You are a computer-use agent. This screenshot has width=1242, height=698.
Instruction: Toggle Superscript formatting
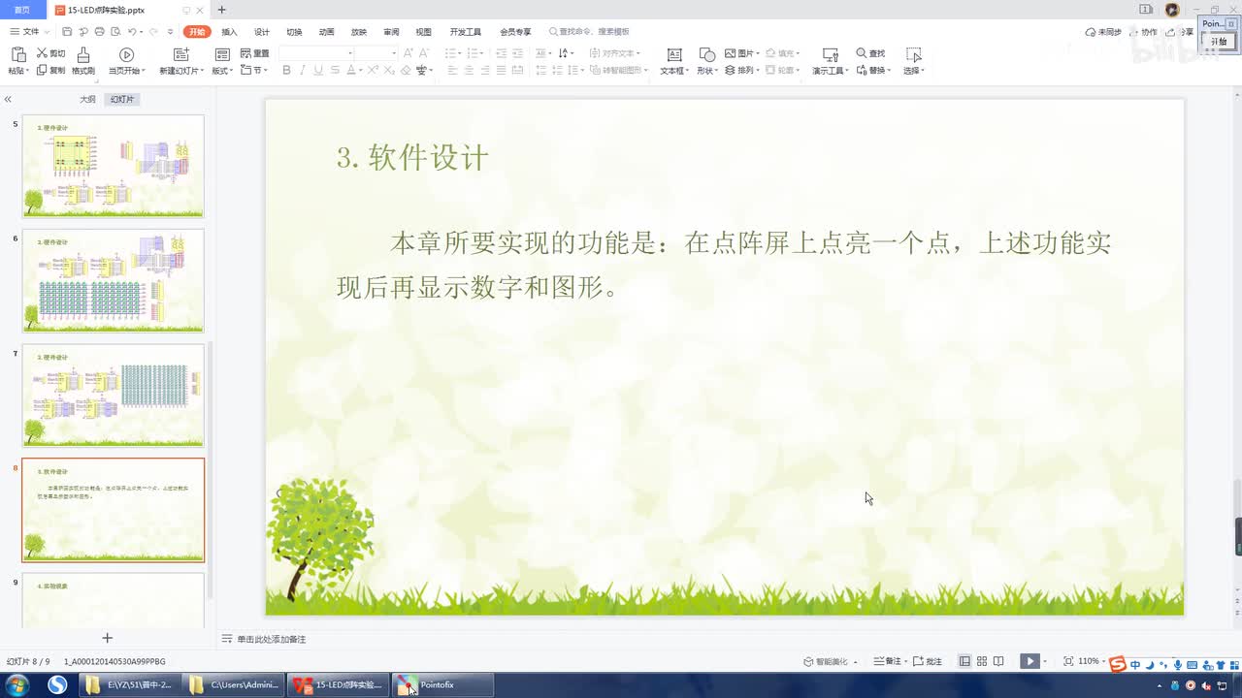(x=374, y=70)
